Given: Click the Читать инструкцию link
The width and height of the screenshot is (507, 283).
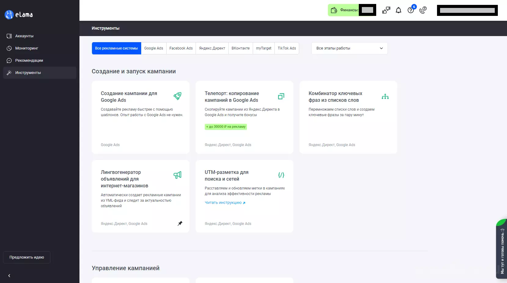Looking at the screenshot, I should pyautogui.click(x=225, y=203).
